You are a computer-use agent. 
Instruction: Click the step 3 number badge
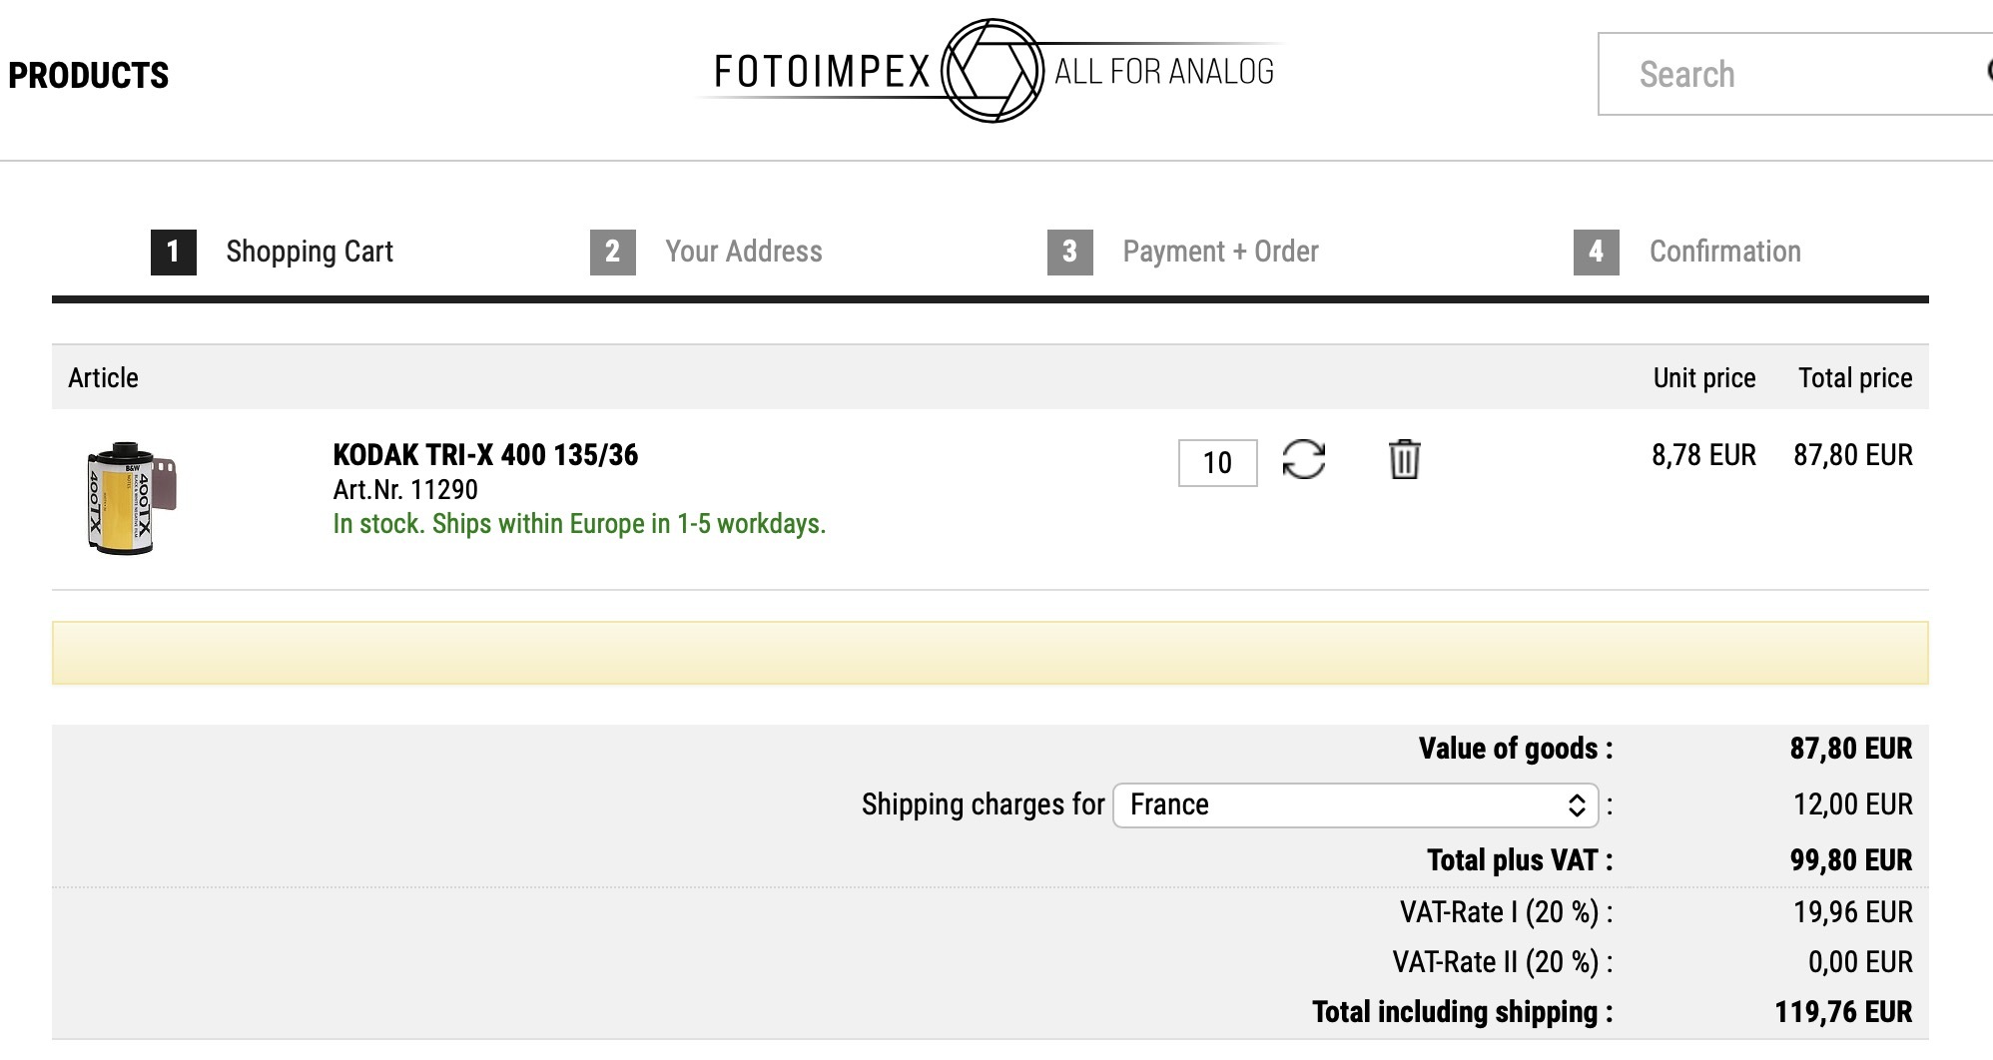pyautogui.click(x=1069, y=252)
